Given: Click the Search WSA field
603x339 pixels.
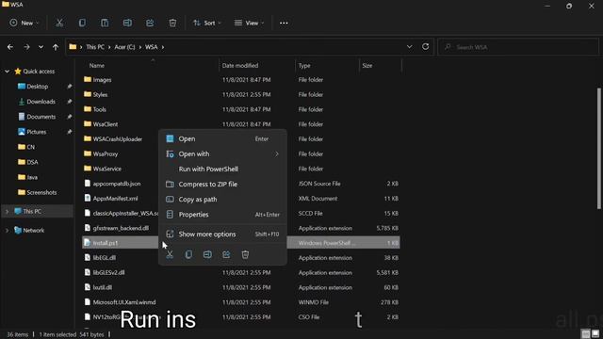Looking at the screenshot, I should click(x=517, y=47).
